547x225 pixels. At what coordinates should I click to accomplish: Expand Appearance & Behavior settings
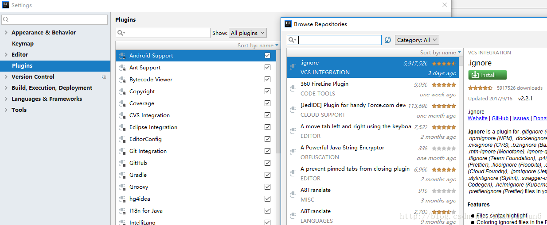[6, 33]
